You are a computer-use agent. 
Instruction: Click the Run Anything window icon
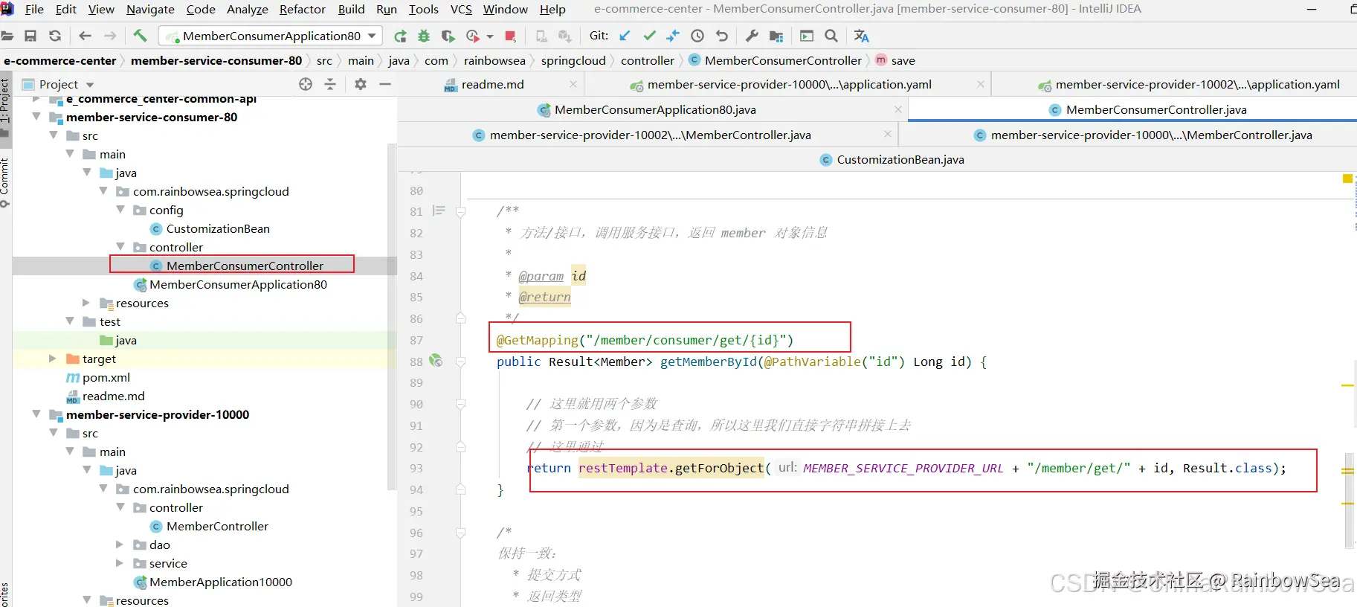click(807, 36)
